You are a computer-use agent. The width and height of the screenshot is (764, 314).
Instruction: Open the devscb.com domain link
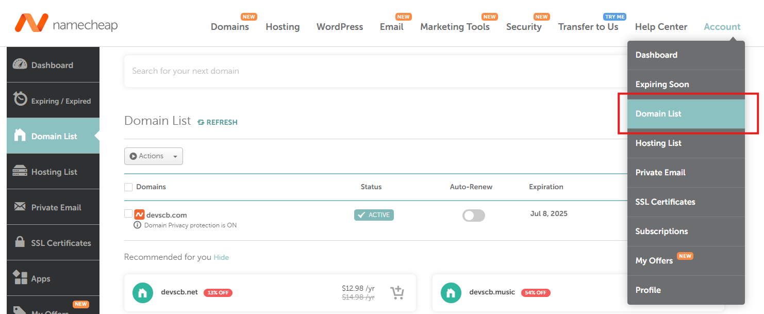point(167,215)
